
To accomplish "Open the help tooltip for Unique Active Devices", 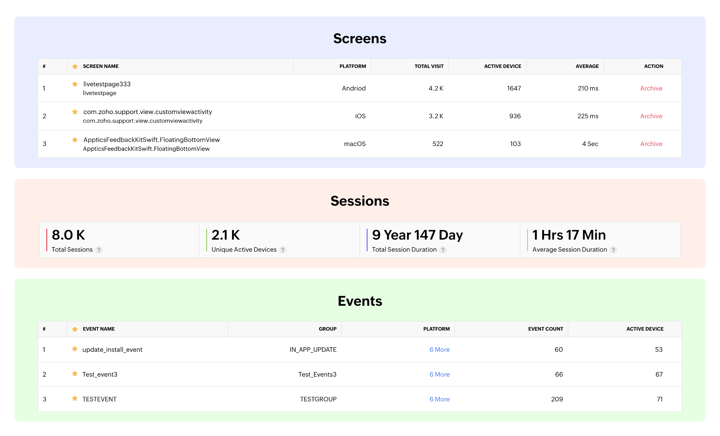I will click(x=283, y=250).
